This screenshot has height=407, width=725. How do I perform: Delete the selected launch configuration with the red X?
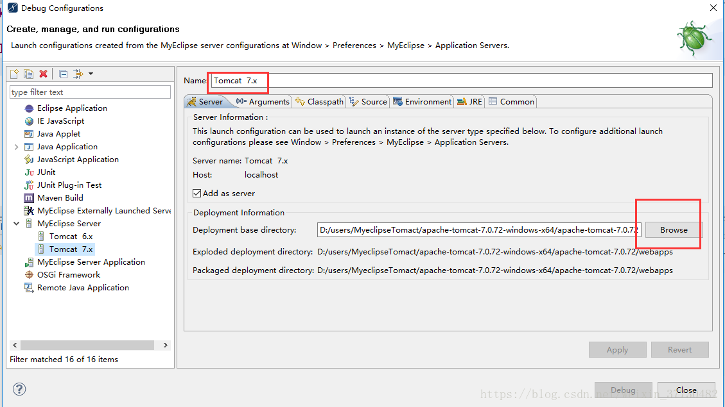coord(44,74)
